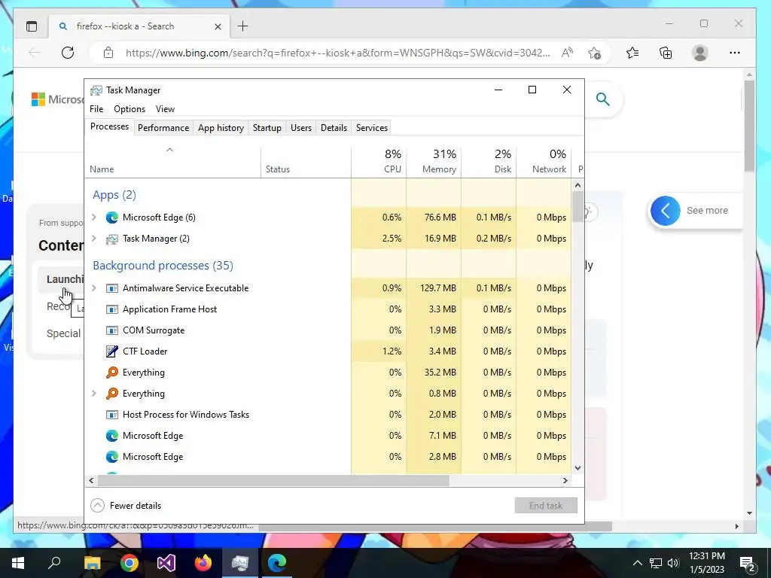Open the notification center icon
This screenshot has height=578, width=771.
pyautogui.click(x=748, y=563)
